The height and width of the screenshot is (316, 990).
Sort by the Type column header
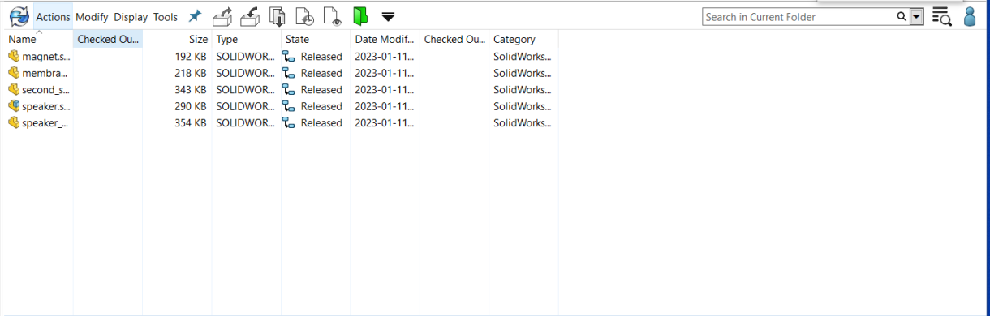pos(247,39)
